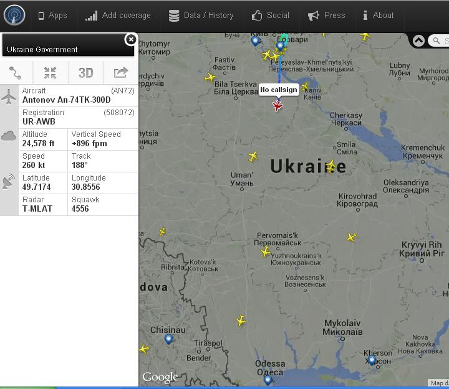
Task: Open Data / History menu
Action: click(201, 16)
